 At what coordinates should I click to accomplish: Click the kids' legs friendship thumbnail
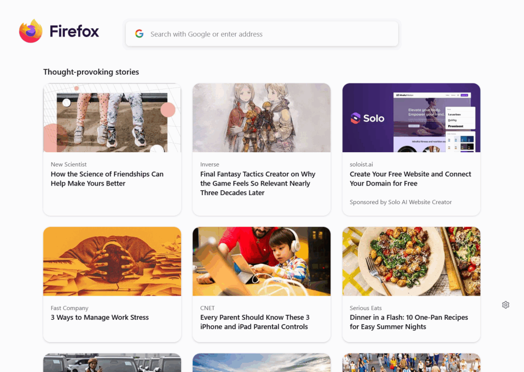(x=112, y=118)
